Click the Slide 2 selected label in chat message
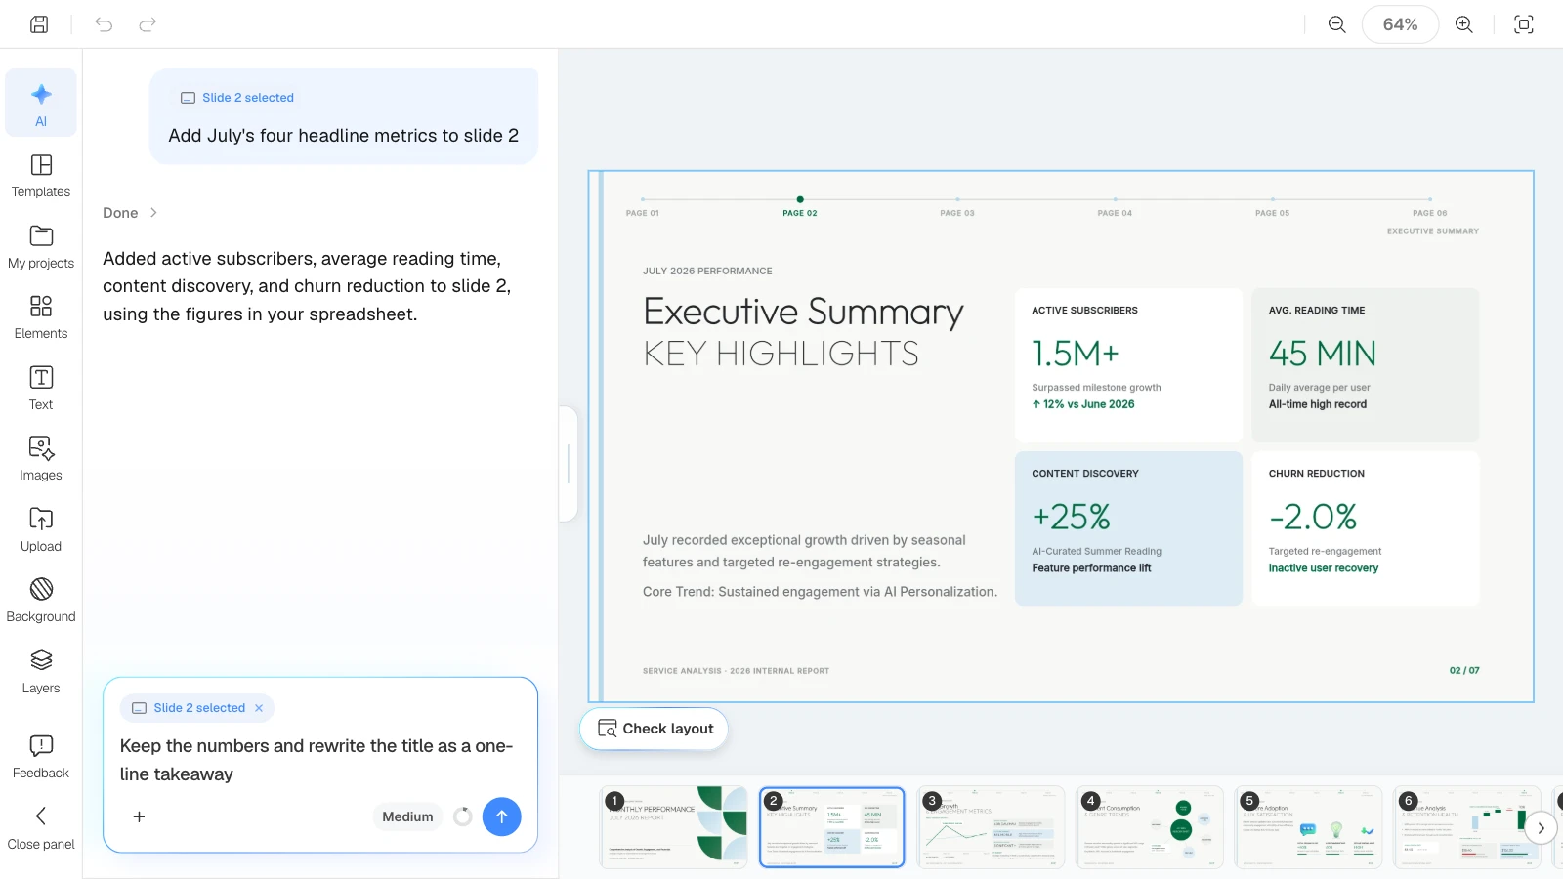This screenshot has height=879, width=1563. coord(237,98)
